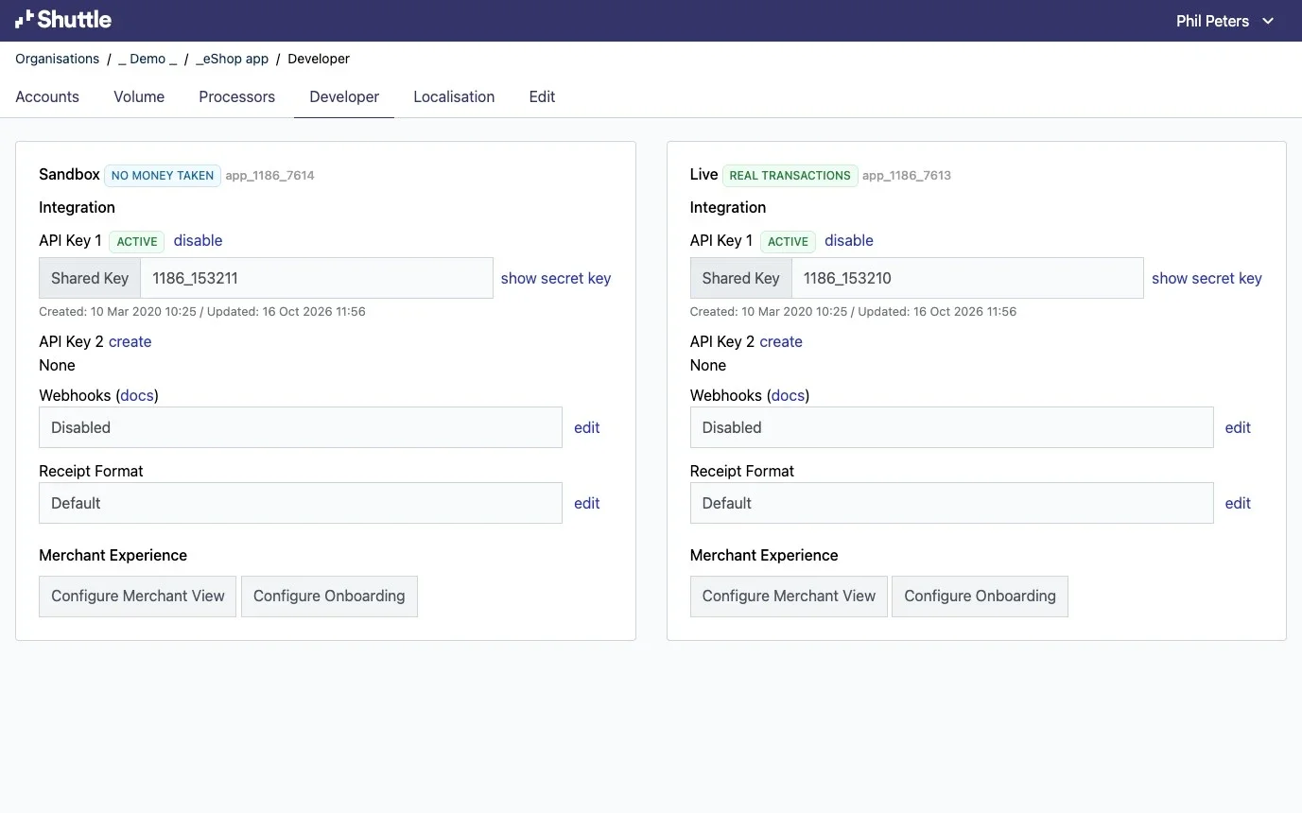Click Live Configure Onboarding button
This screenshot has width=1302, height=813.
[x=980, y=597]
